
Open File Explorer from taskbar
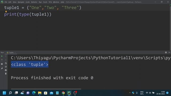point(40,93)
